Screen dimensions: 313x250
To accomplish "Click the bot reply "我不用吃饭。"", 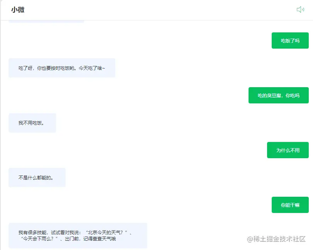I will 32,122.
